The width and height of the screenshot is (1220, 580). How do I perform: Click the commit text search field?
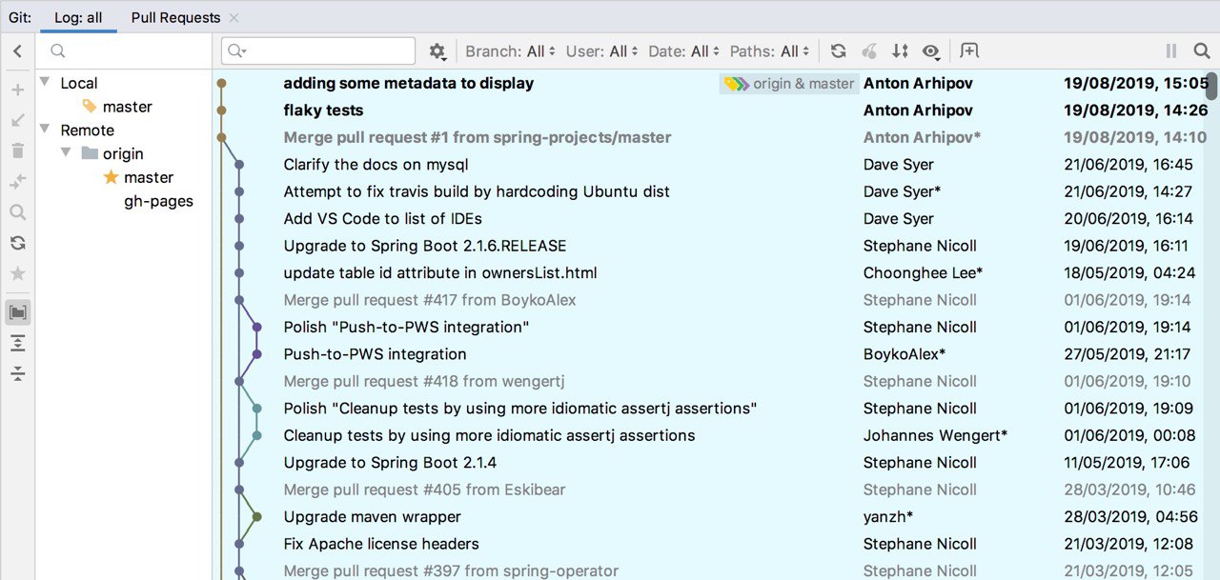click(324, 51)
